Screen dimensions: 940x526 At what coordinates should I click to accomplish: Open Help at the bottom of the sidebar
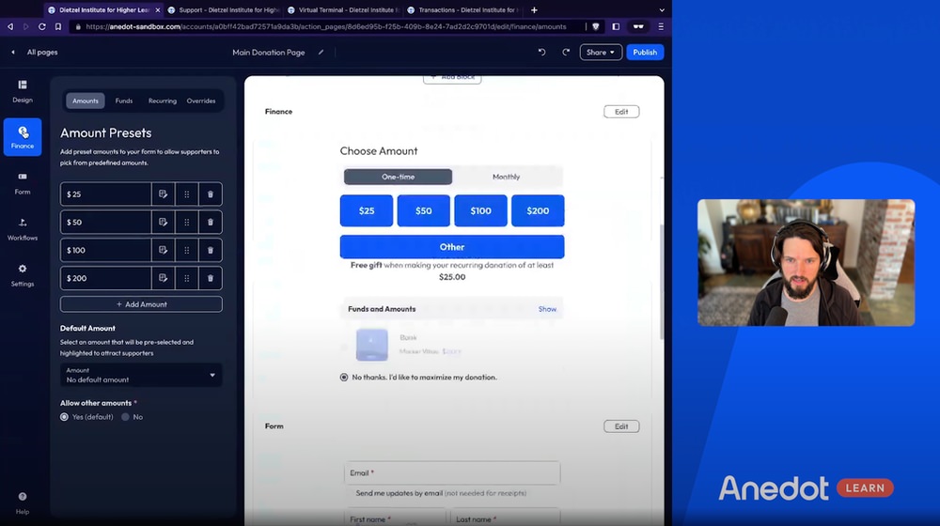23,503
